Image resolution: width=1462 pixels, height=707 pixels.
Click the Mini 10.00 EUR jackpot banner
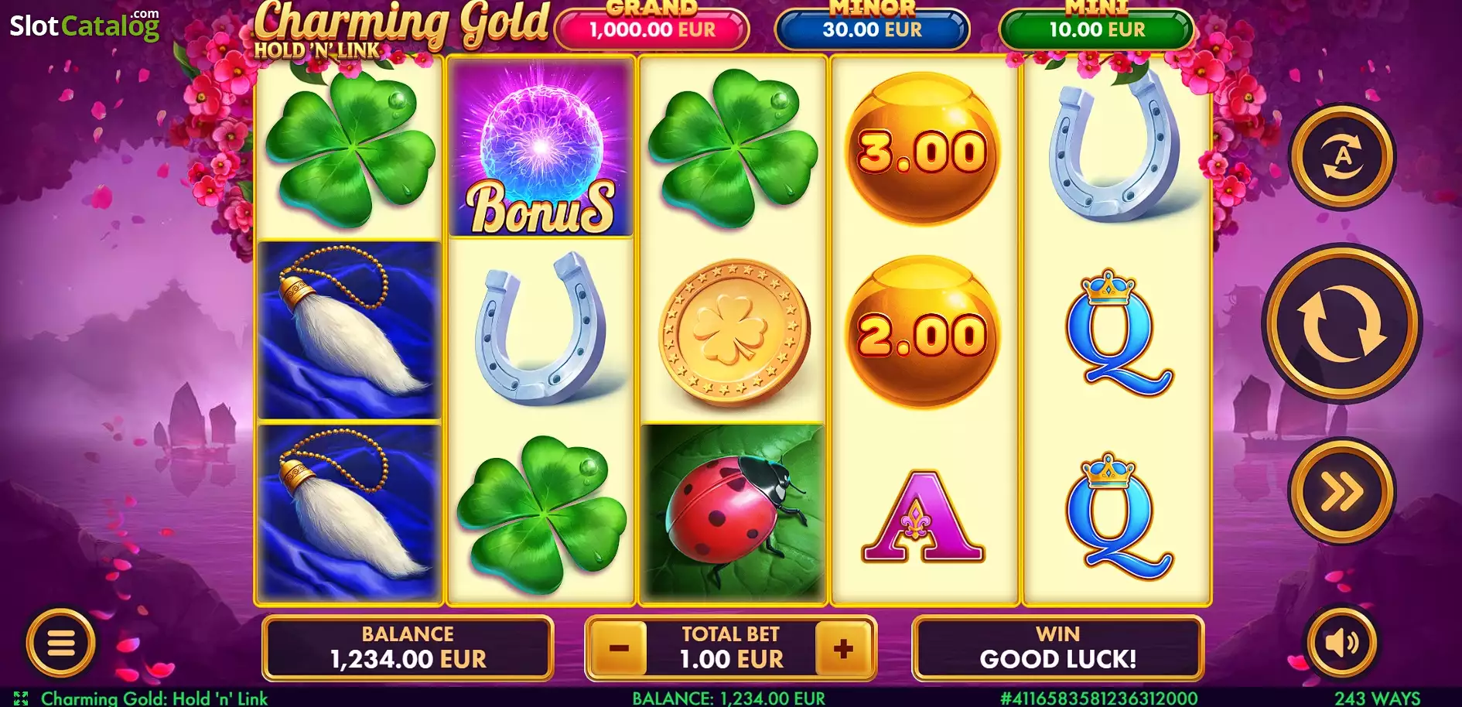(x=1096, y=27)
